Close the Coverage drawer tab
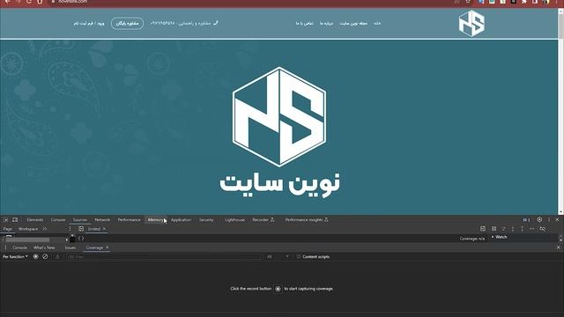Viewport: 564px width, 317px height. (x=107, y=247)
